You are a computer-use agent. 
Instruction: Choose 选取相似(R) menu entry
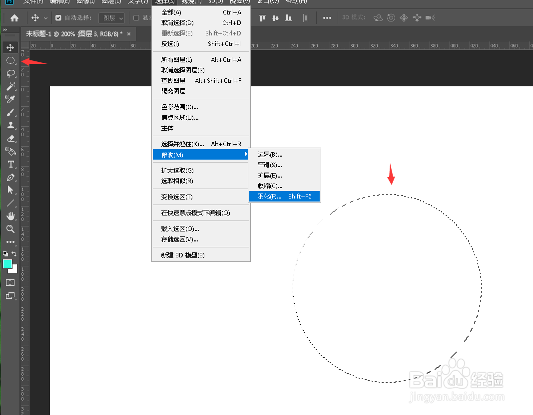point(201,181)
